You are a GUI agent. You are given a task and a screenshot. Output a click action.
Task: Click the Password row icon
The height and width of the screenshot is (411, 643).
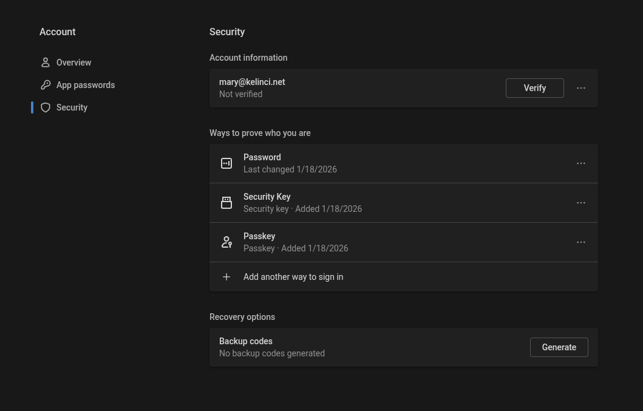pos(226,163)
